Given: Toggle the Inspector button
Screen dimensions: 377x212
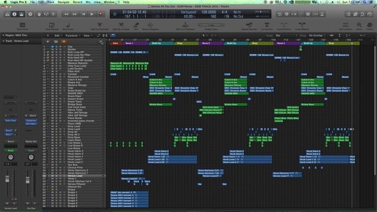Looking at the screenshot, I should [14, 14].
